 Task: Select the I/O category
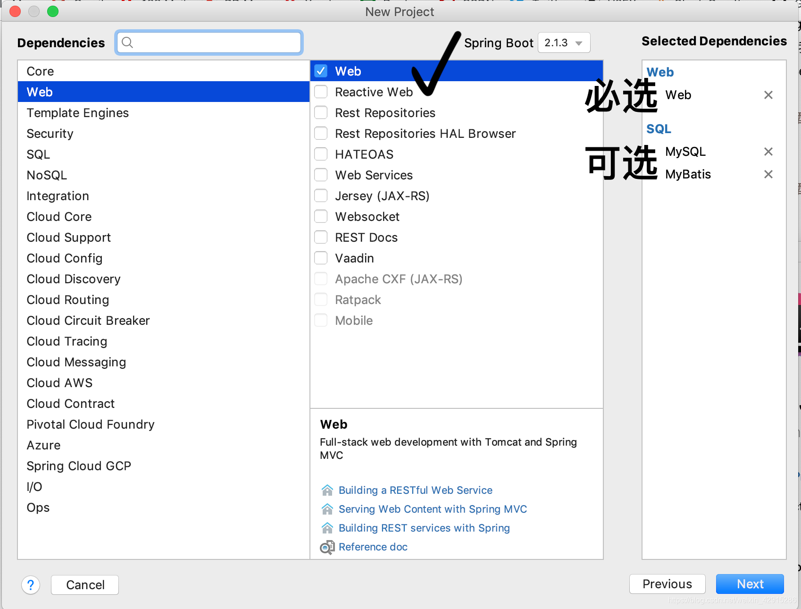pos(163,486)
